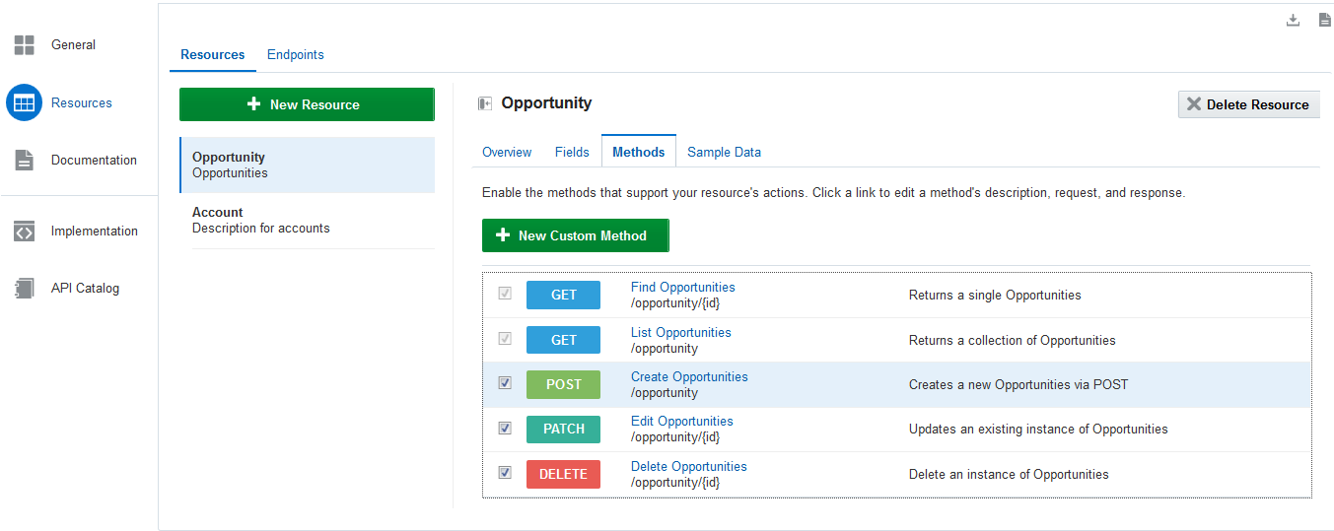Click the document icon at top right
Screen dimensions: 1334x531
click(1325, 20)
